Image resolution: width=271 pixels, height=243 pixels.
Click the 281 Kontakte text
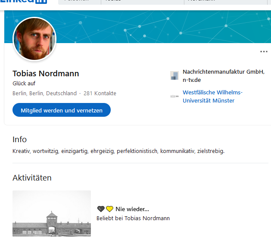[x=100, y=93]
